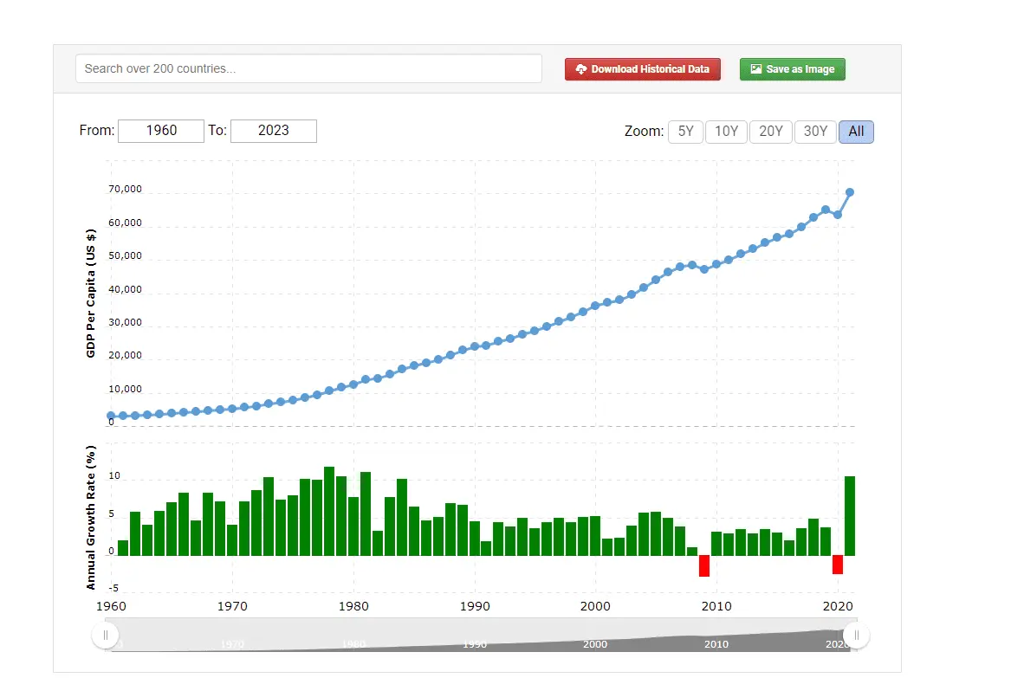1011x678 pixels.
Task: Select the 10Y zoom option
Action: click(726, 132)
